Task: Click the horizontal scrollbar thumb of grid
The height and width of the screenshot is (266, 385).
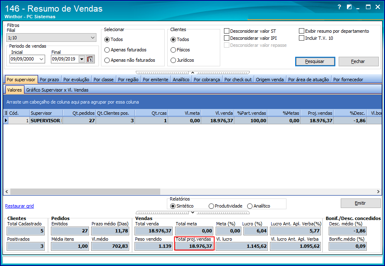Action: click(x=85, y=191)
